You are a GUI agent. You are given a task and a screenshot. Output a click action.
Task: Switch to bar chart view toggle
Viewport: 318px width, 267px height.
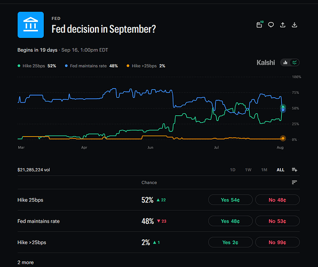coord(285,62)
